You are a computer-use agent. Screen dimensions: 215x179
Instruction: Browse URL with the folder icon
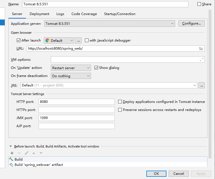point(201,49)
